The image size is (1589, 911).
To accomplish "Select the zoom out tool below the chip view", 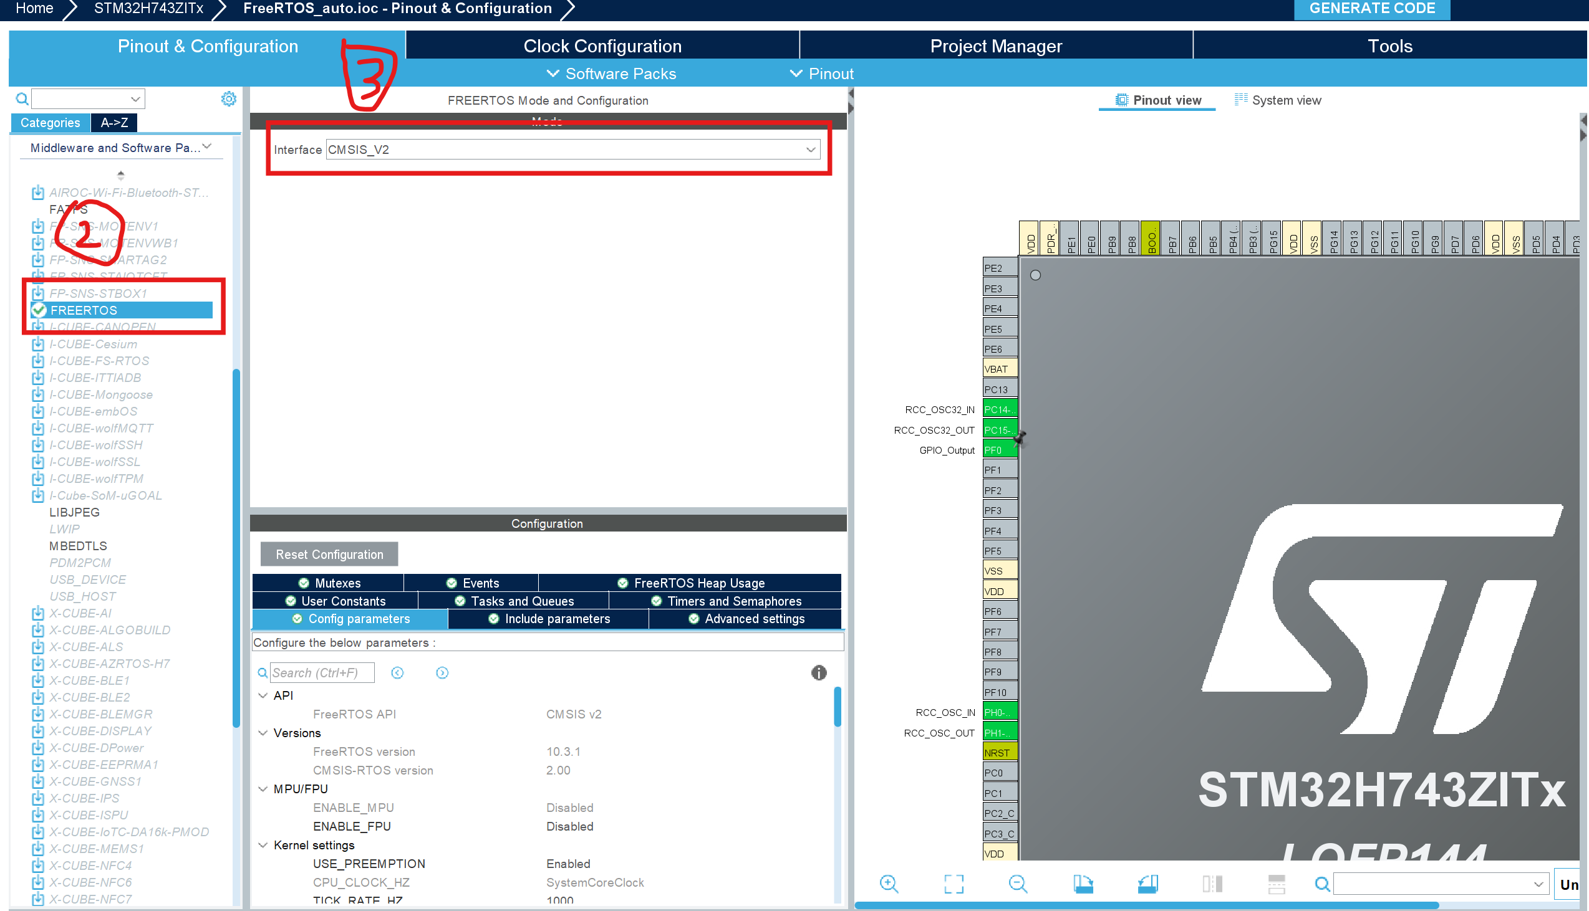I will pos(1018,884).
